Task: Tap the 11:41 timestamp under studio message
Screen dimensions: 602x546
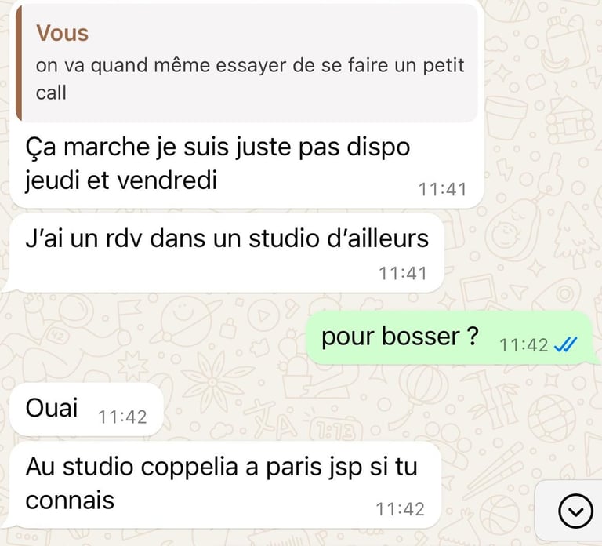Action: pos(403,274)
